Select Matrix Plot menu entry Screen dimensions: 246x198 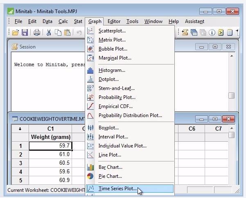point(130,40)
